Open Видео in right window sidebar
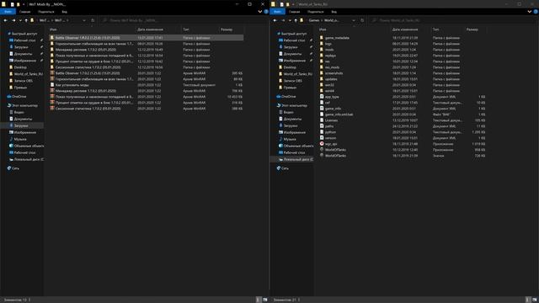Viewport: 539px width, 303px height. [288, 112]
